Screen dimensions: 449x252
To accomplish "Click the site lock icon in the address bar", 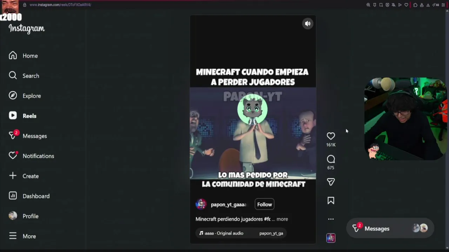I will (x=25, y=5).
